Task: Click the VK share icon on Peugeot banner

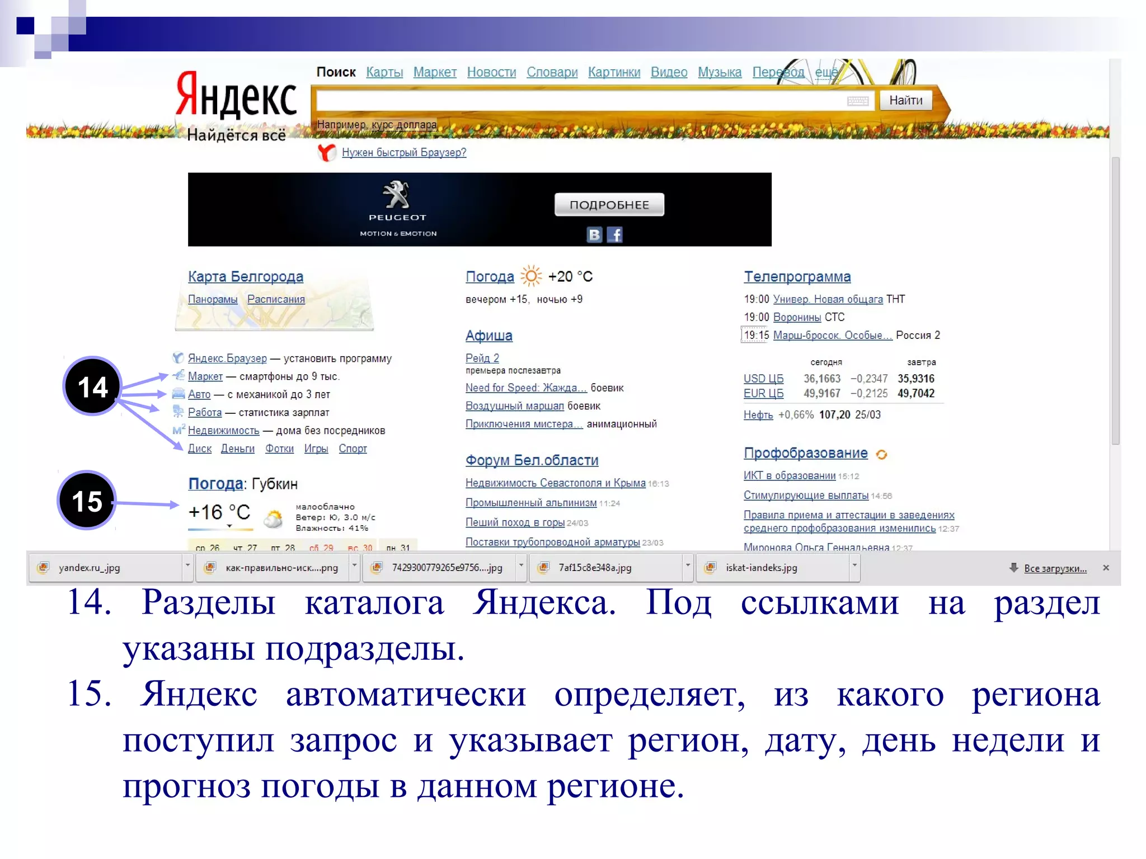Action: tap(594, 235)
